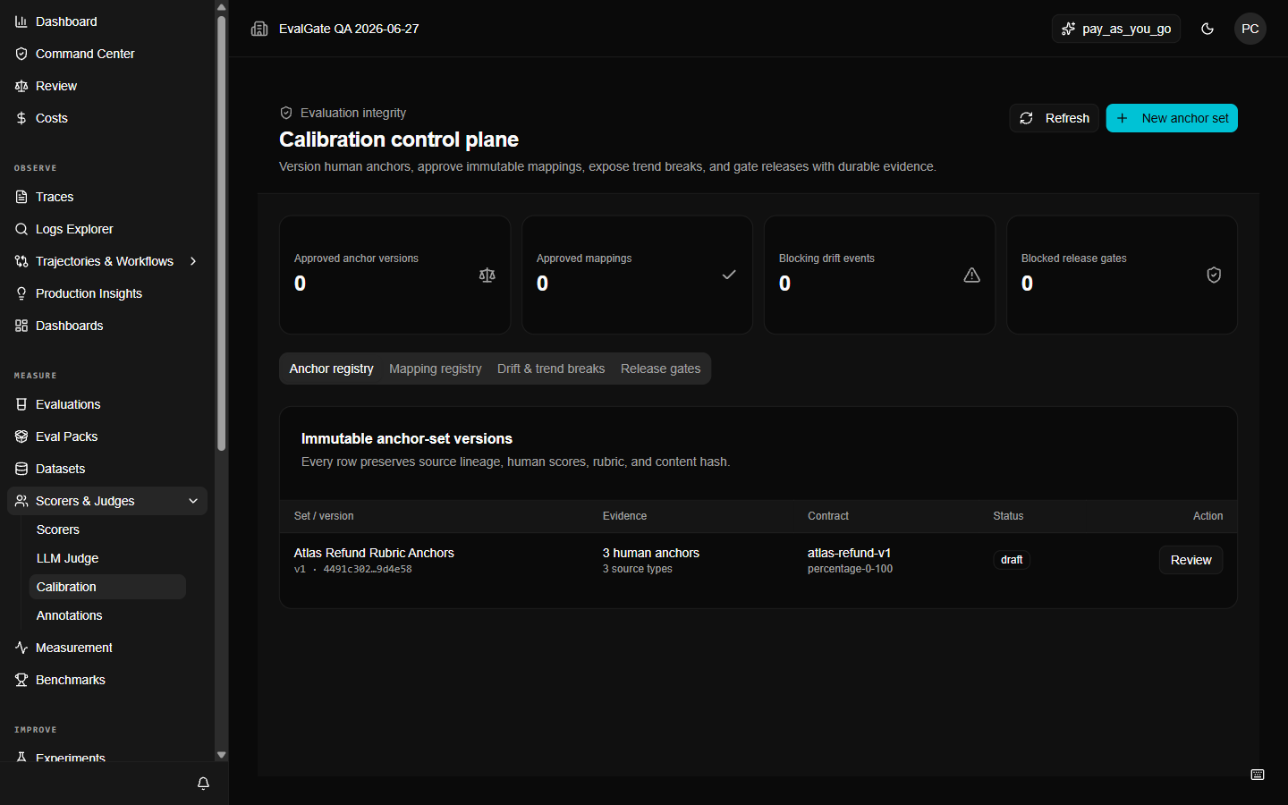Click Benchmarks trophy icon
The height and width of the screenshot is (805, 1288).
pyautogui.click(x=21, y=680)
